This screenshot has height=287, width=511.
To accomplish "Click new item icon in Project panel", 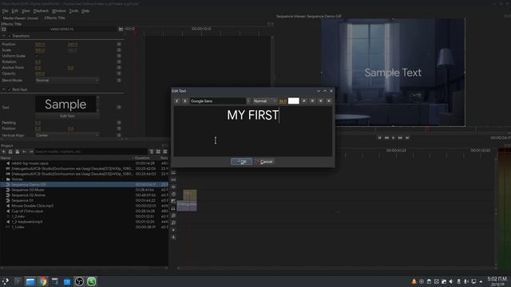I will 3,151.
